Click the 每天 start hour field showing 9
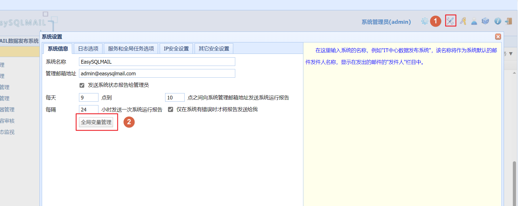518x206 pixels. pyautogui.click(x=89, y=97)
